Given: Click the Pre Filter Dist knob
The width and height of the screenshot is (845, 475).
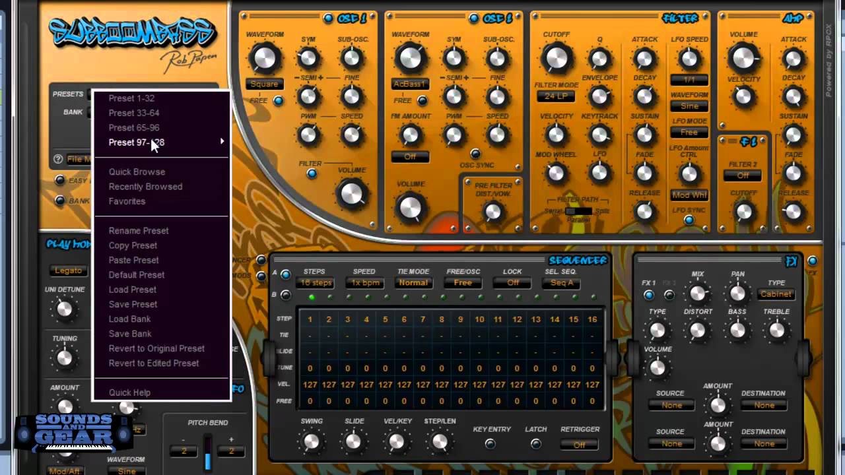Looking at the screenshot, I should [493, 212].
